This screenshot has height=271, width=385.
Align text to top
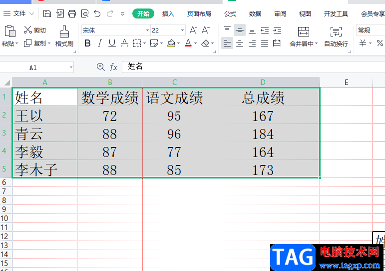point(227,30)
